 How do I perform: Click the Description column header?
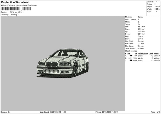[143, 53]
